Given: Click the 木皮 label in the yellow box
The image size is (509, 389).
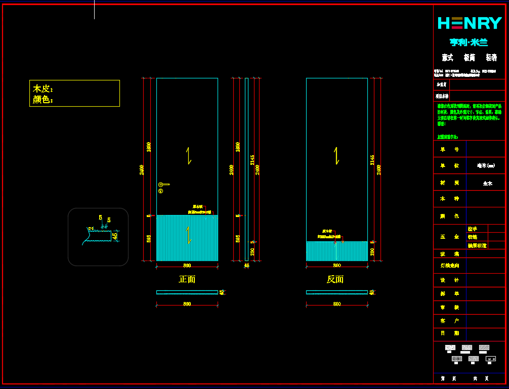Looking at the screenshot, I should 43,89.
